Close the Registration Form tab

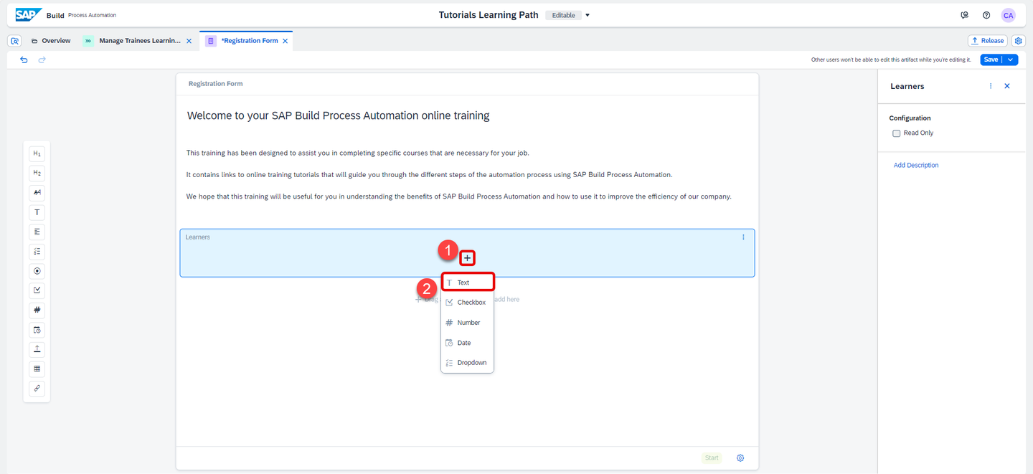pyautogui.click(x=286, y=41)
